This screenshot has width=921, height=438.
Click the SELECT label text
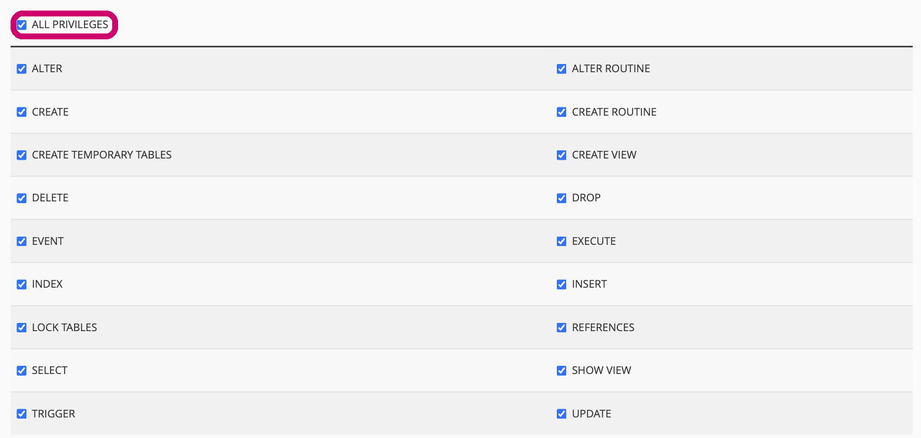tap(49, 370)
